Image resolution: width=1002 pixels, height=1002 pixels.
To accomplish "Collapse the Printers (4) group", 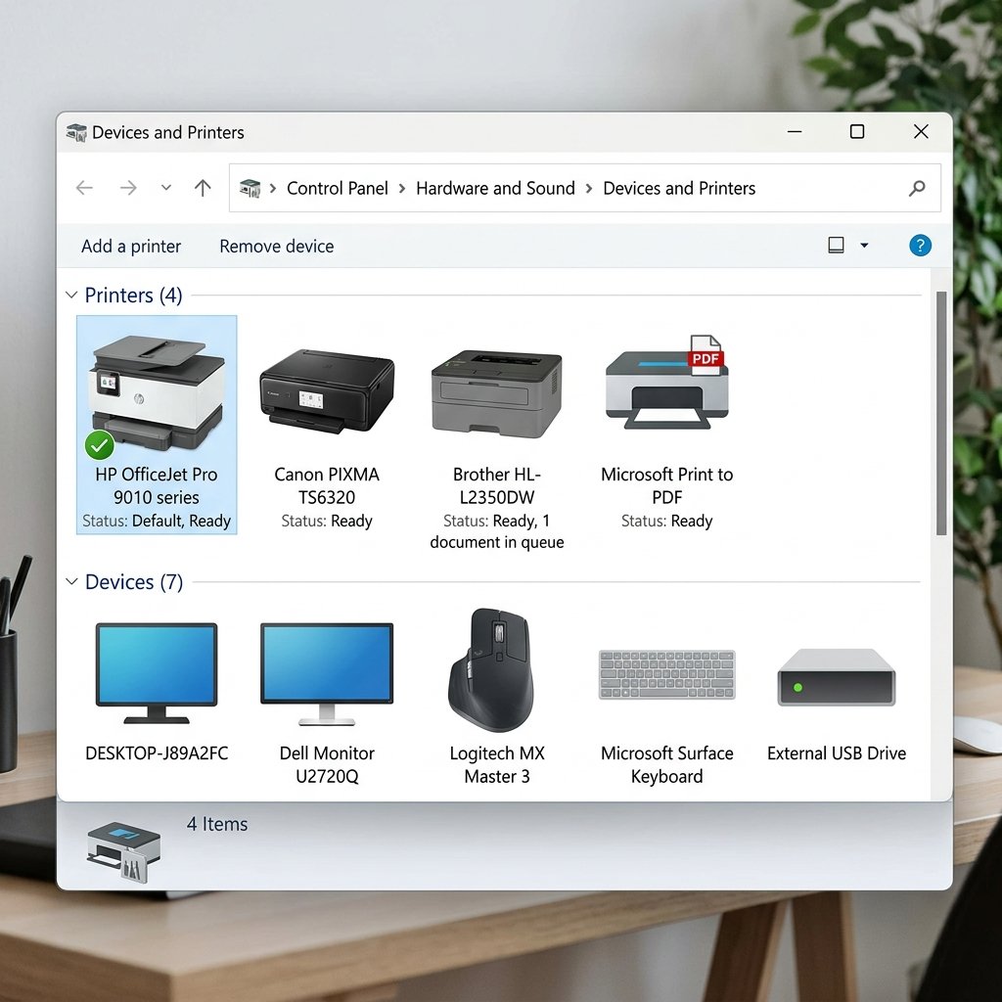I will pos(71,296).
